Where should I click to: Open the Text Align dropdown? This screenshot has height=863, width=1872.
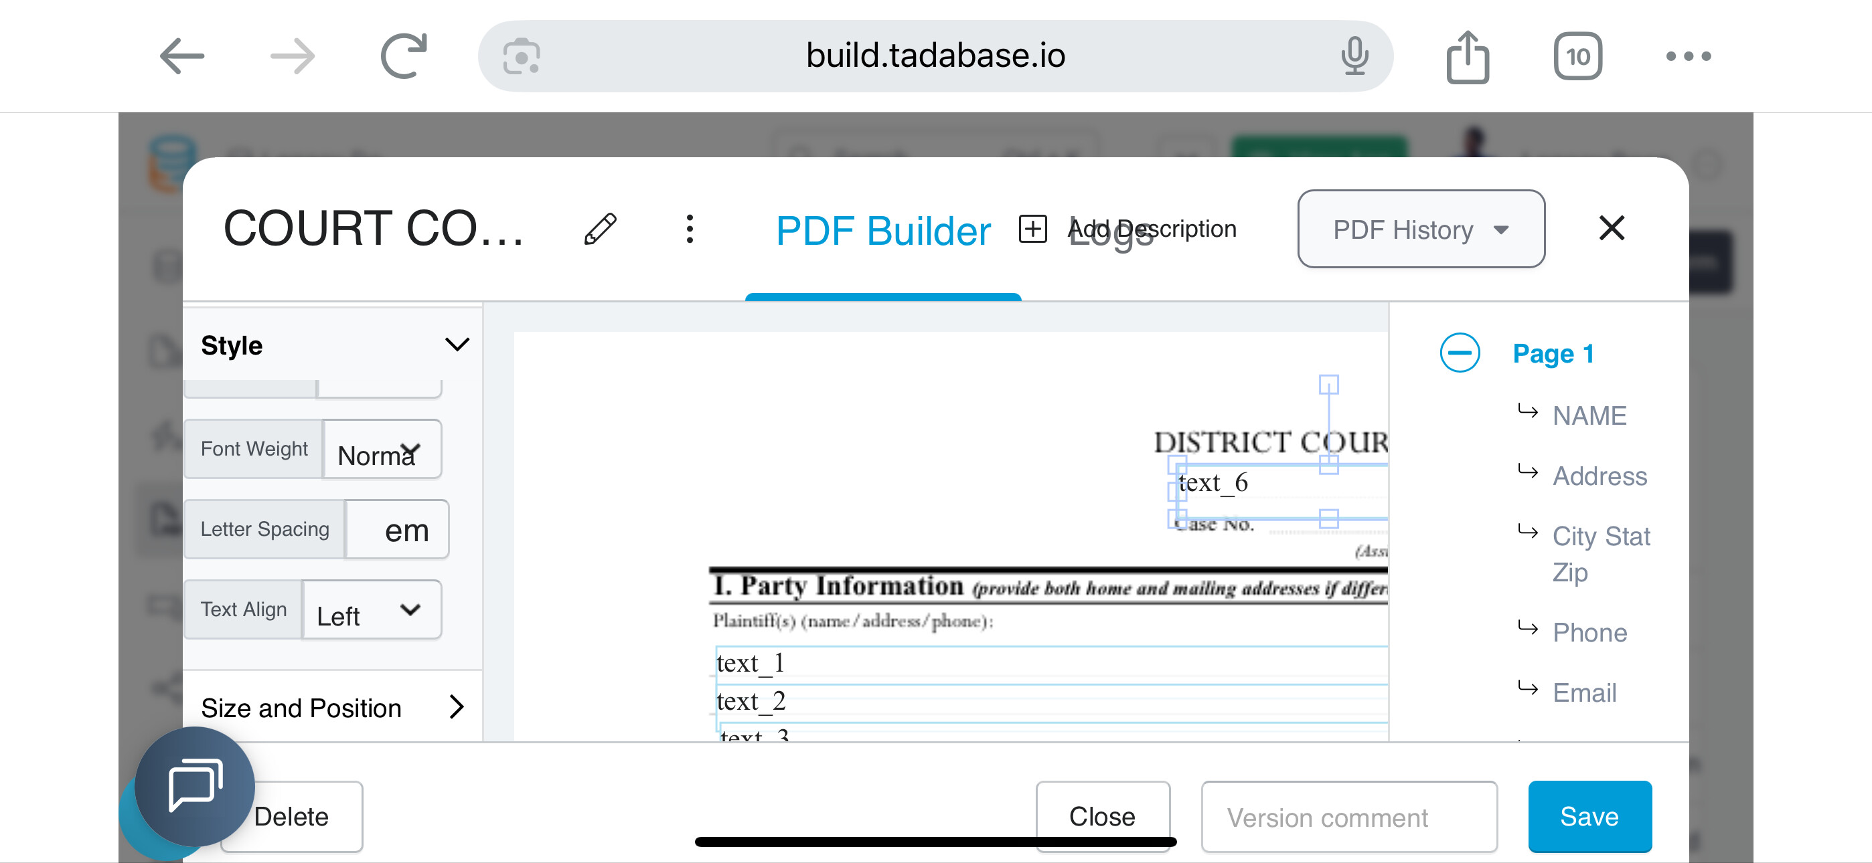tap(371, 609)
